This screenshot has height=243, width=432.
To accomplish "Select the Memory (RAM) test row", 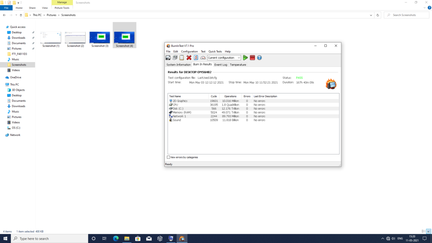I will [253, 112].
